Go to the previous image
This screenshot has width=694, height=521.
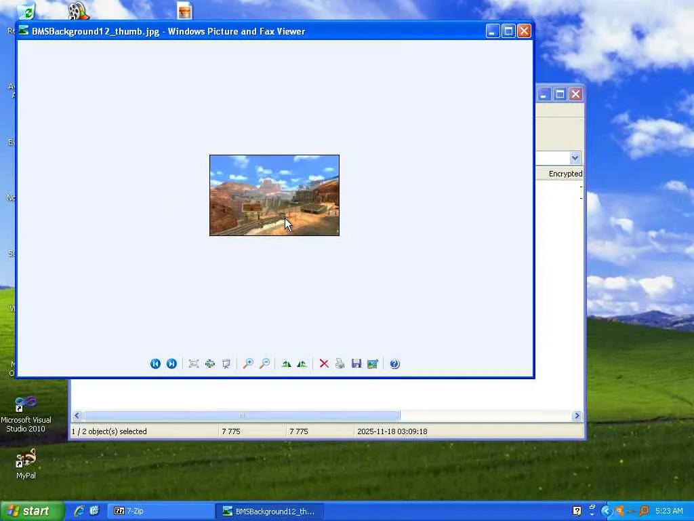pyautogui.click(x=155, y=364)
